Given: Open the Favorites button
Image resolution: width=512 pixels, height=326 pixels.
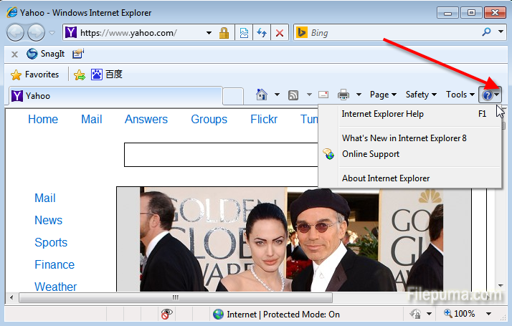Looking at the screenshot, I should (x=35, y=75).
